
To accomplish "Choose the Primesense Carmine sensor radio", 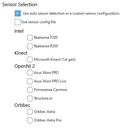I will click(x=30, y=90).
